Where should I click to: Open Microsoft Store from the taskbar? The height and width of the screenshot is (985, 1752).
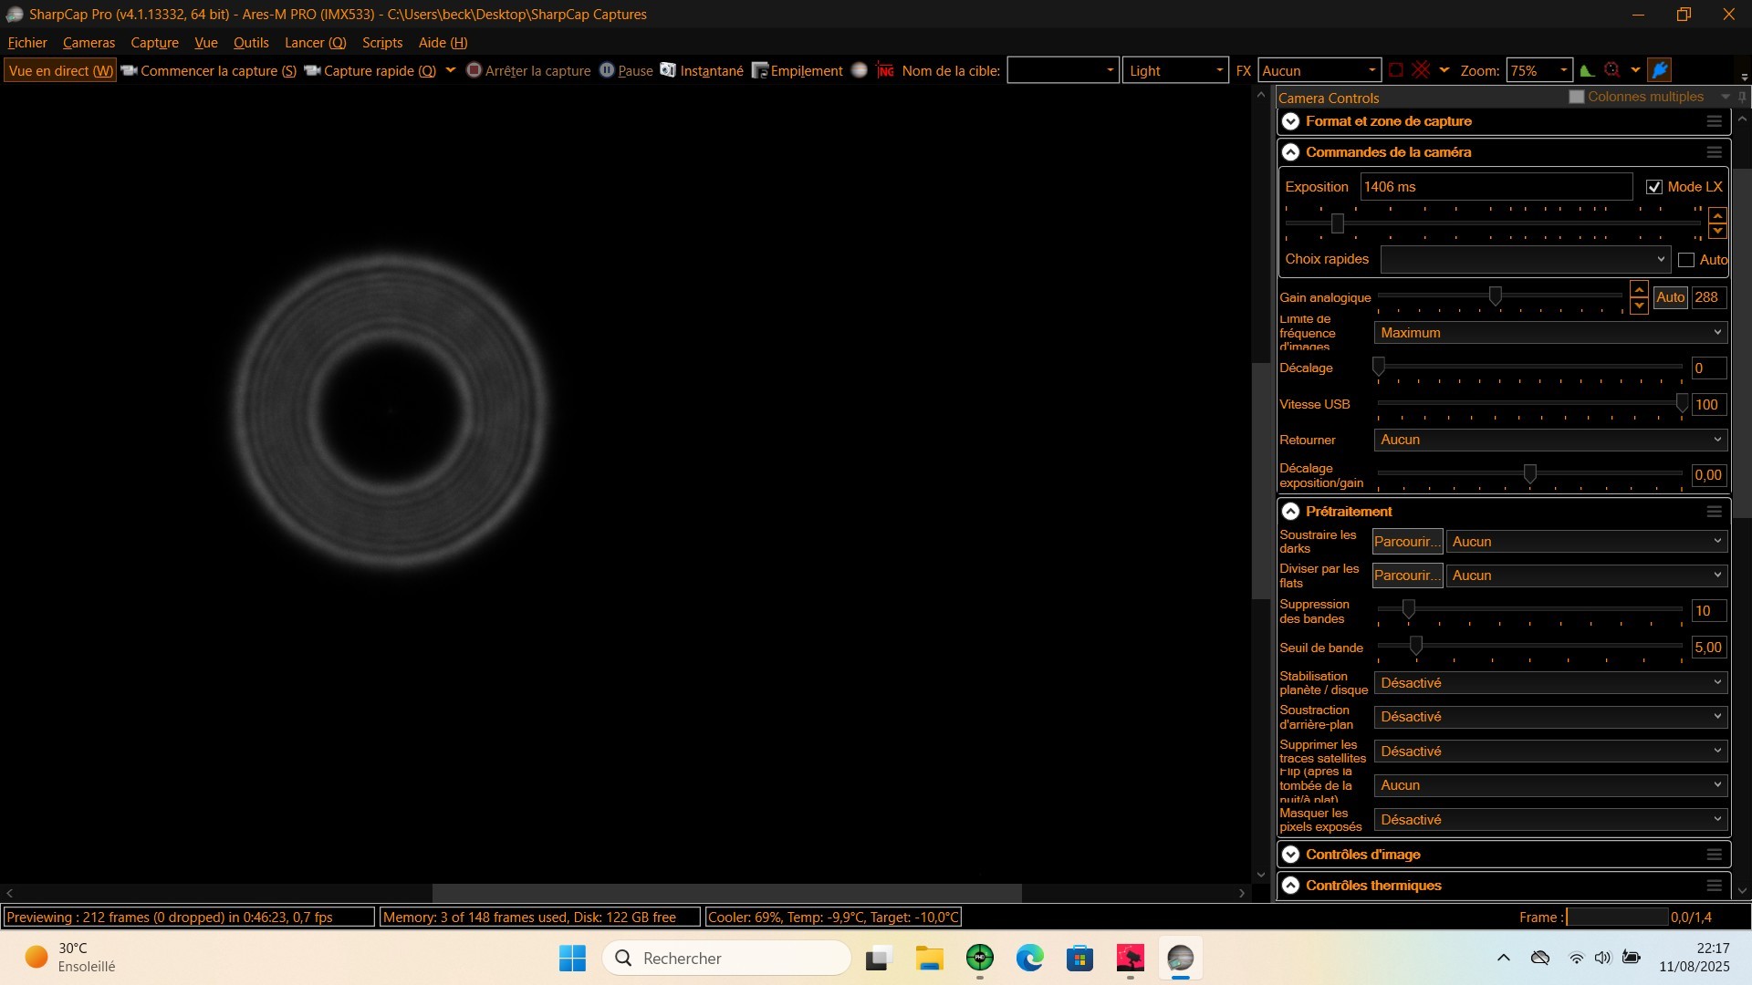click(x=1079, y=959)
